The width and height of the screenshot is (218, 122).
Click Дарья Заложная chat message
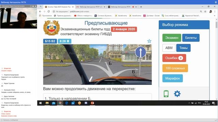point(9,98)
